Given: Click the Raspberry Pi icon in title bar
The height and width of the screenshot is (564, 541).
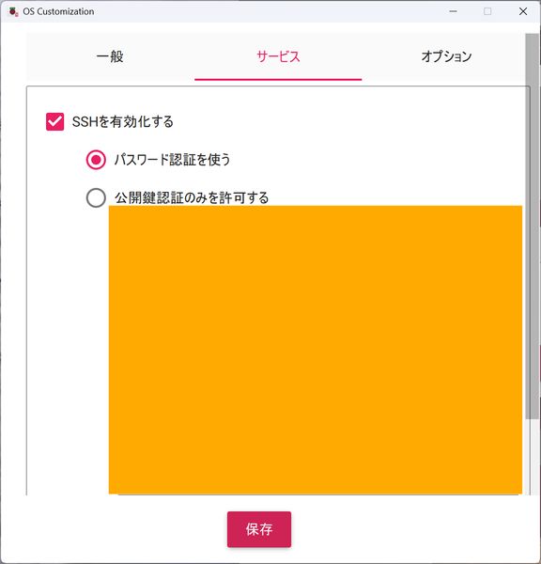Looking at the screenshot, I should tap(13, 12).
